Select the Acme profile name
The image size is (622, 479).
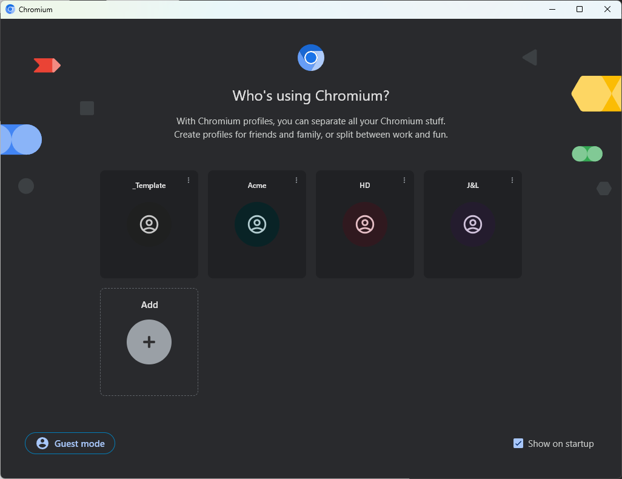257,186
